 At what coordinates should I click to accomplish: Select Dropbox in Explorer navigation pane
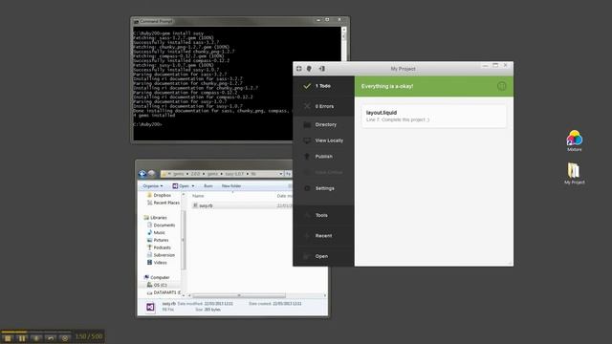[160, 195]
